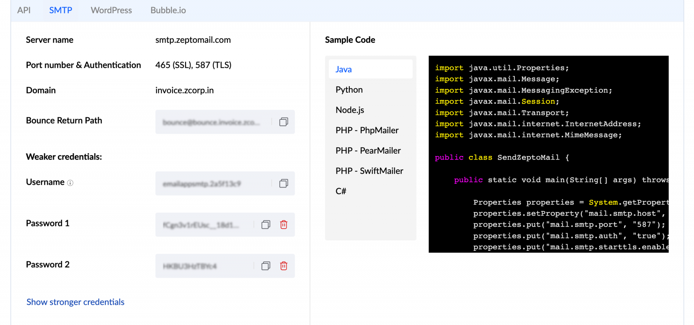Viewport: 694px width, 325px height.
Task: Open PHP - SwiftMailer sample code
Action: [369, 171]
